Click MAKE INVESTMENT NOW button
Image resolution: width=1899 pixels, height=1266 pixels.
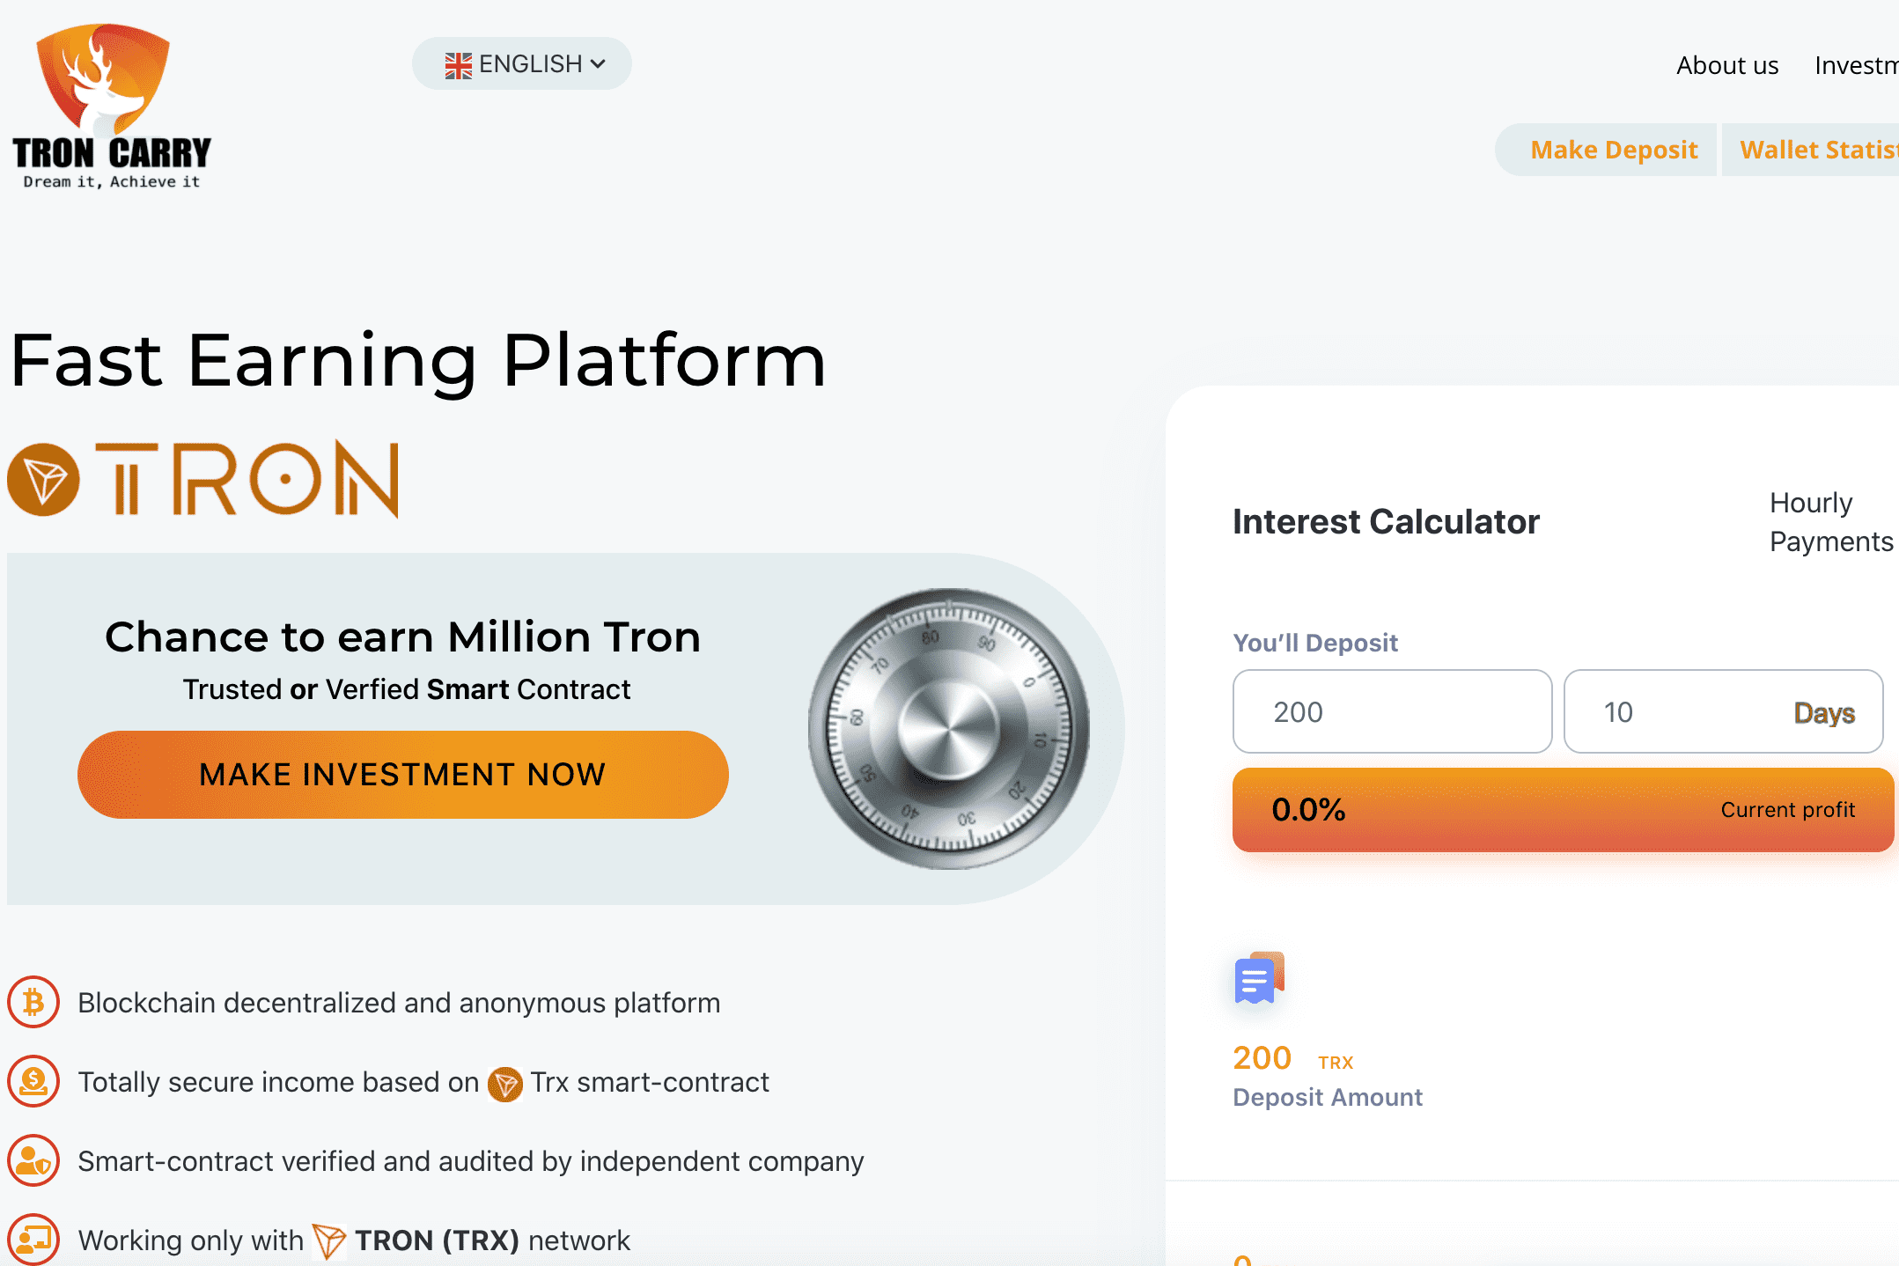pyautogui.click(x=403, y=775)
